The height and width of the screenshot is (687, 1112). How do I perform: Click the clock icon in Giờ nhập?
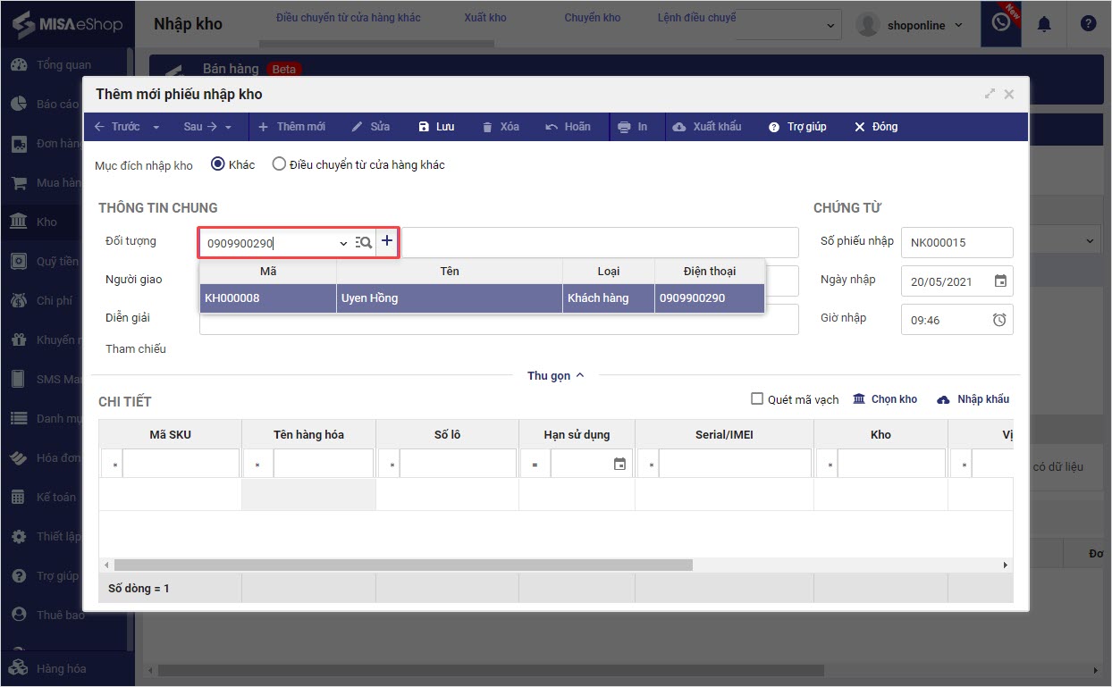[999, 320]
